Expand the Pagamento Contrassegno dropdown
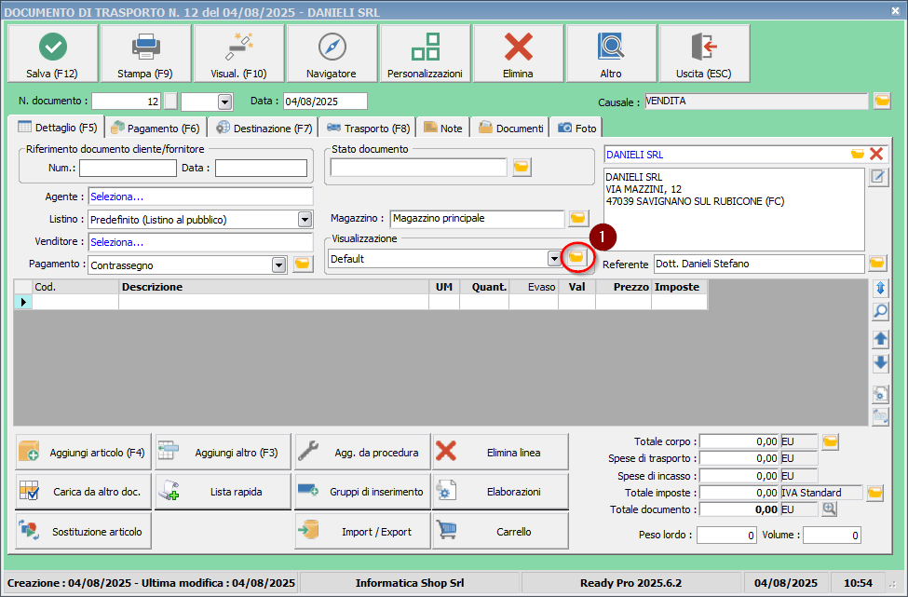908x597 pixels. pos(278,265)
